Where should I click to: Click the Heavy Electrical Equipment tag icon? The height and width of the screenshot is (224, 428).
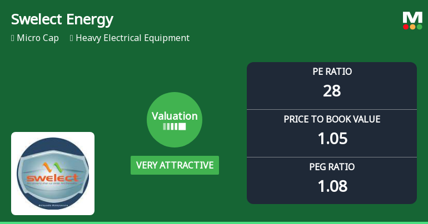[72, 38]
